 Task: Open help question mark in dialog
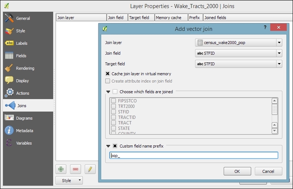pyautogui.click(x=265, y=27)
